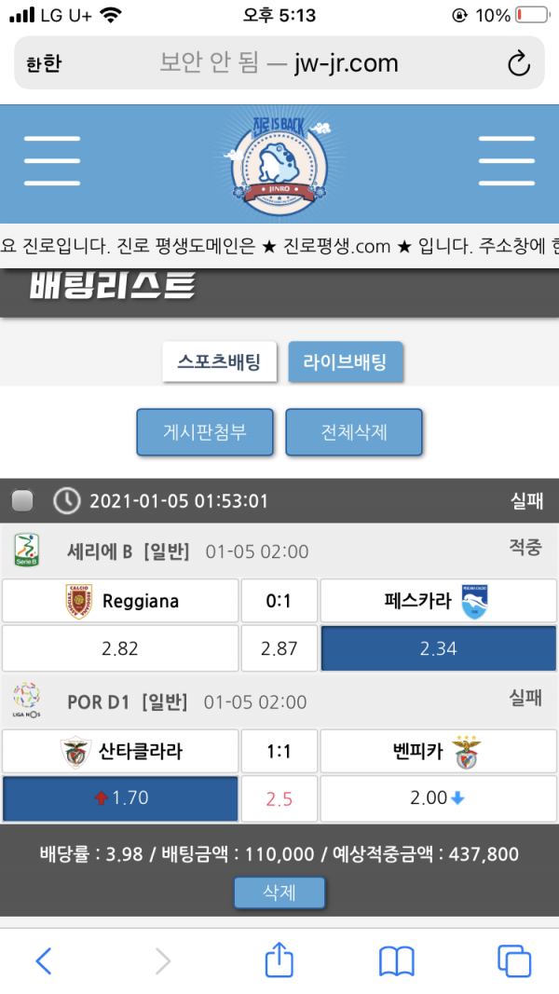Screen dimensions: 559x994
Task: Switch to 스포츠배팅 tab
Action: coord(220,361)
